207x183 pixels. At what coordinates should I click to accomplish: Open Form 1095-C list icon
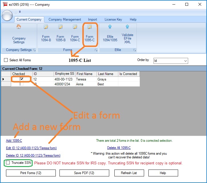tap(89, 27)
